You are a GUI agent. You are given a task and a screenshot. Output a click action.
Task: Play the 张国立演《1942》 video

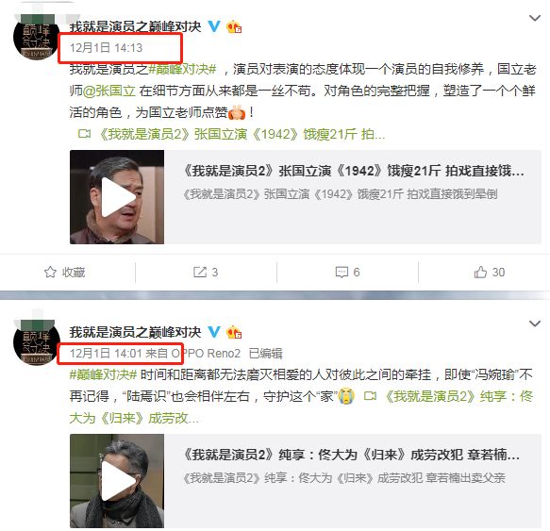[117, 197]
